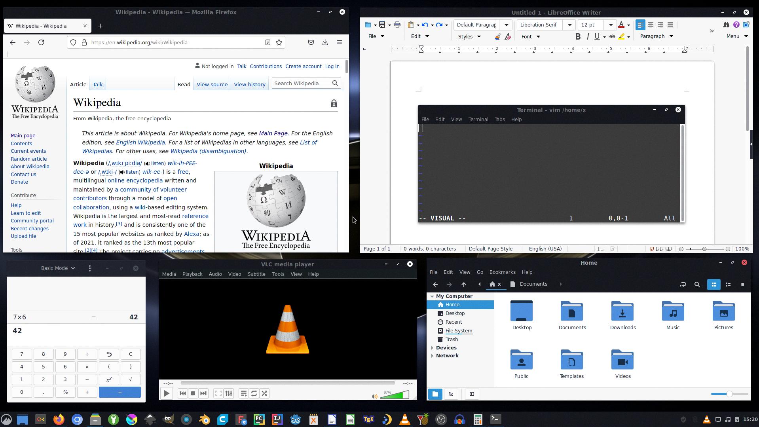This screenshot has height=427, width=759.
Task: Click the VLC play button
Action: click(x=167, y=393)
